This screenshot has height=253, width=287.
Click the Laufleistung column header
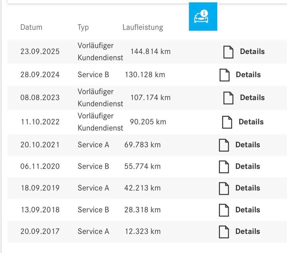pos(143,27)
